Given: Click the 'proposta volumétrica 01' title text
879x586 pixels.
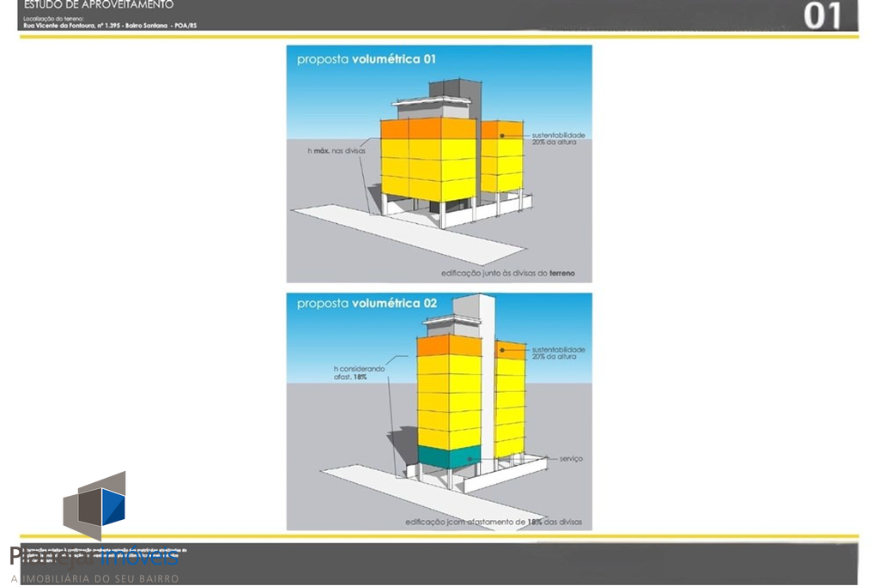Looking at the screenshot, I should [367, 60].
